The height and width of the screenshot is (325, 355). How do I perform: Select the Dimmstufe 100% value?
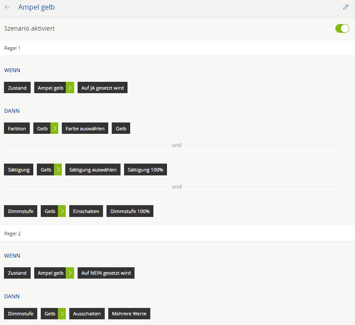[130, 211]
